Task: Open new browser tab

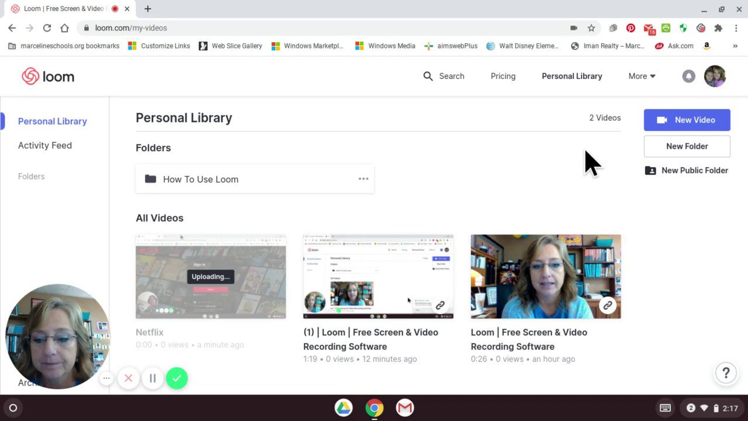Action: 148,9
